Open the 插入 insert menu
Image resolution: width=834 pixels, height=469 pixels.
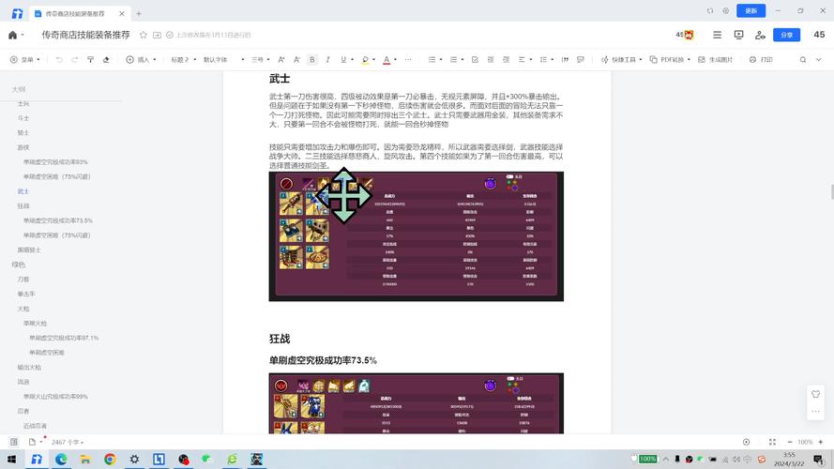(141, 59)
